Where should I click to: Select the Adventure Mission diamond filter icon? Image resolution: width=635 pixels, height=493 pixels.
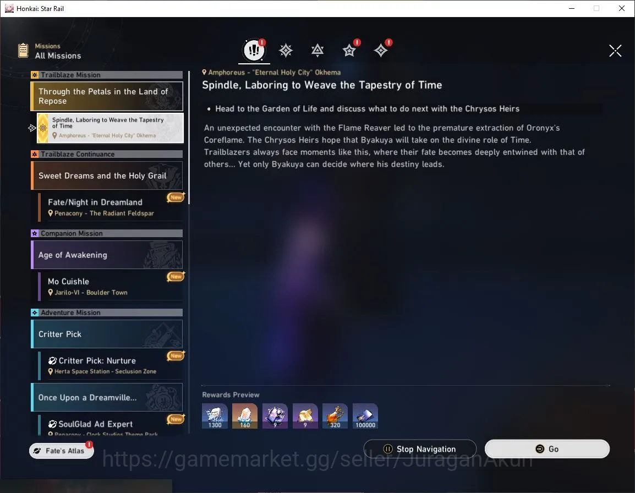pos(380,50)
